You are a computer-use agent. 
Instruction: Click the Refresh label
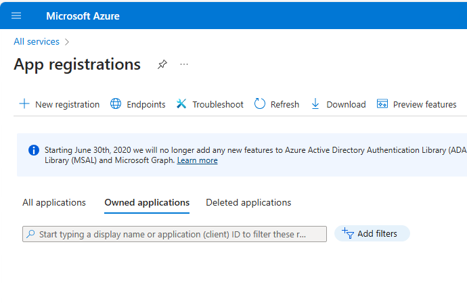285,104
